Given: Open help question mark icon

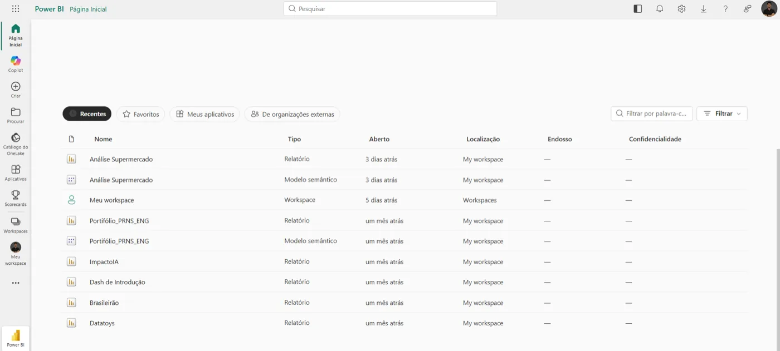Looking at the screenshot, I should 725,9.
